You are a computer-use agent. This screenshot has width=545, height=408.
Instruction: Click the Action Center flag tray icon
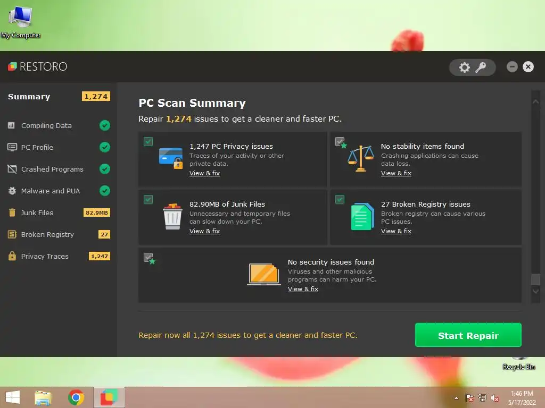click(x=469, y=398)
